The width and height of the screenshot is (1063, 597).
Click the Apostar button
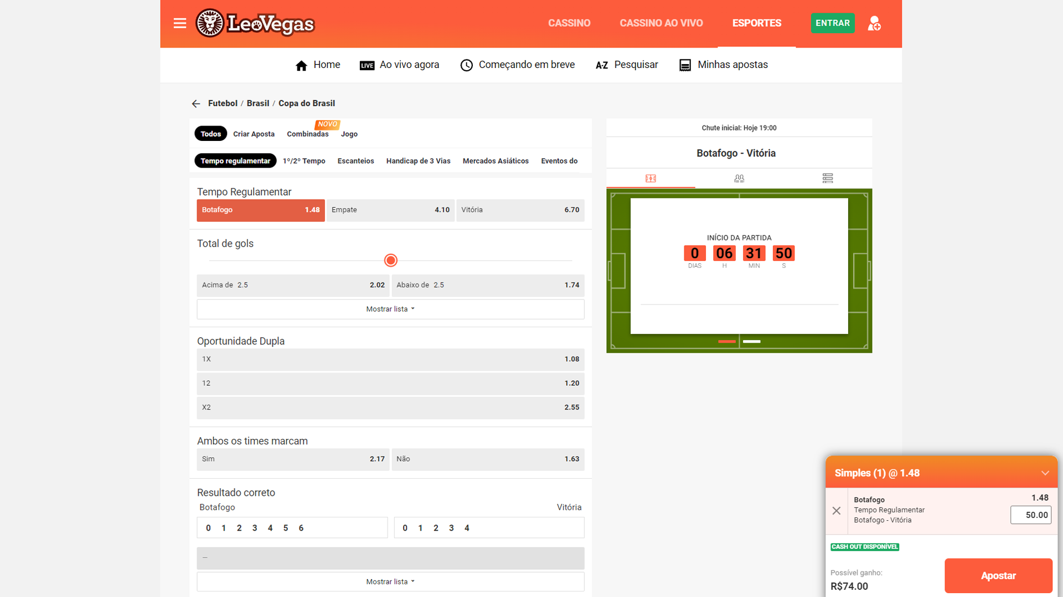click(x=998, y=575)
